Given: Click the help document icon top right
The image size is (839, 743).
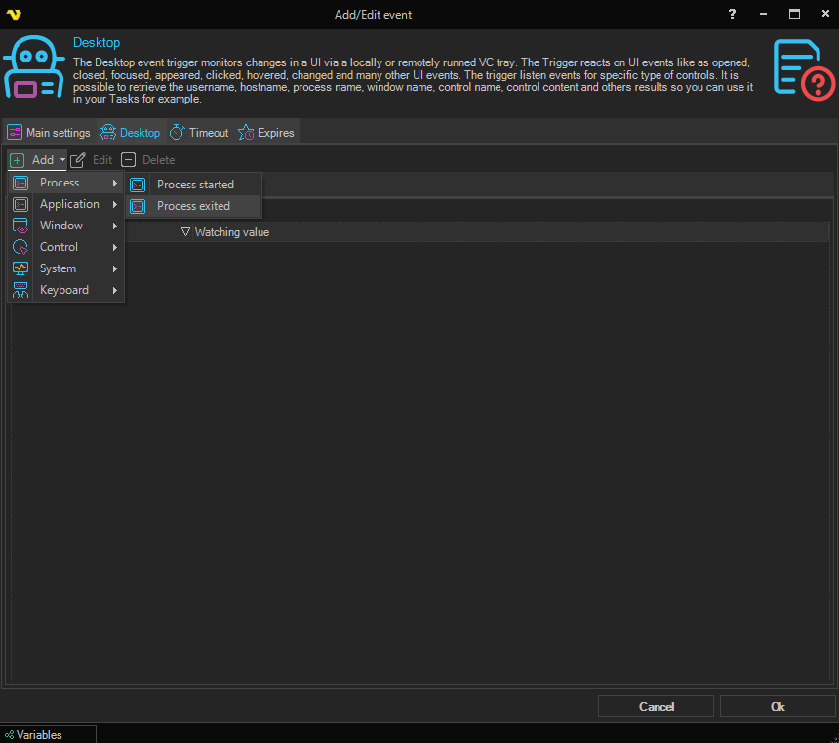Looking at the screenshot, I should pyautogui.click(x=803, y=68).
